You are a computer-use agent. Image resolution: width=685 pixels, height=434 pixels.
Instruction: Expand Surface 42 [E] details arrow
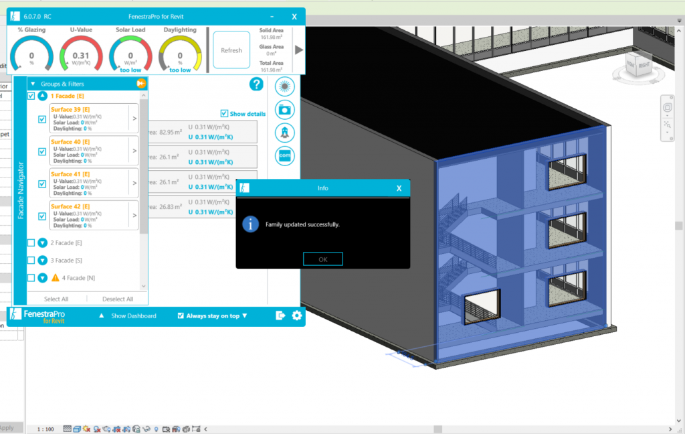coord(134,215)
